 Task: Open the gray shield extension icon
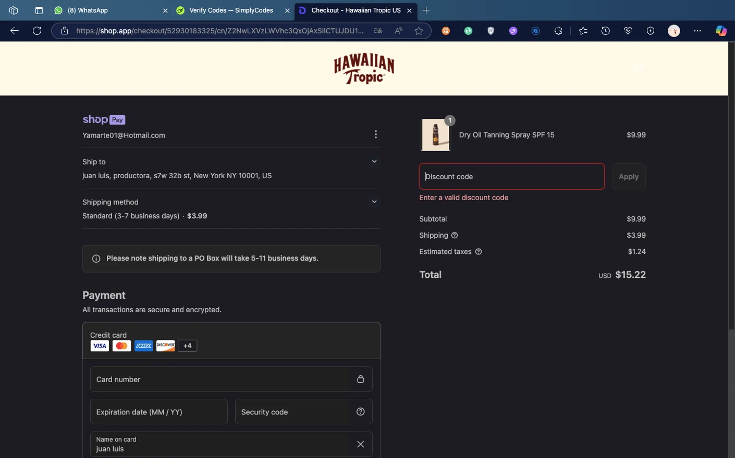490,31
